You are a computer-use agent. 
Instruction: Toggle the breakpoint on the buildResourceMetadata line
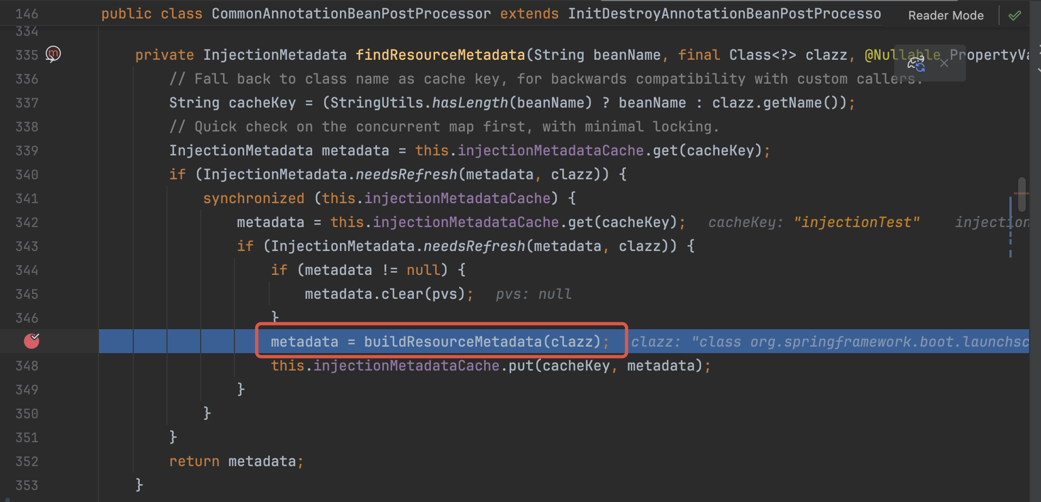click(x=32, y=341)
